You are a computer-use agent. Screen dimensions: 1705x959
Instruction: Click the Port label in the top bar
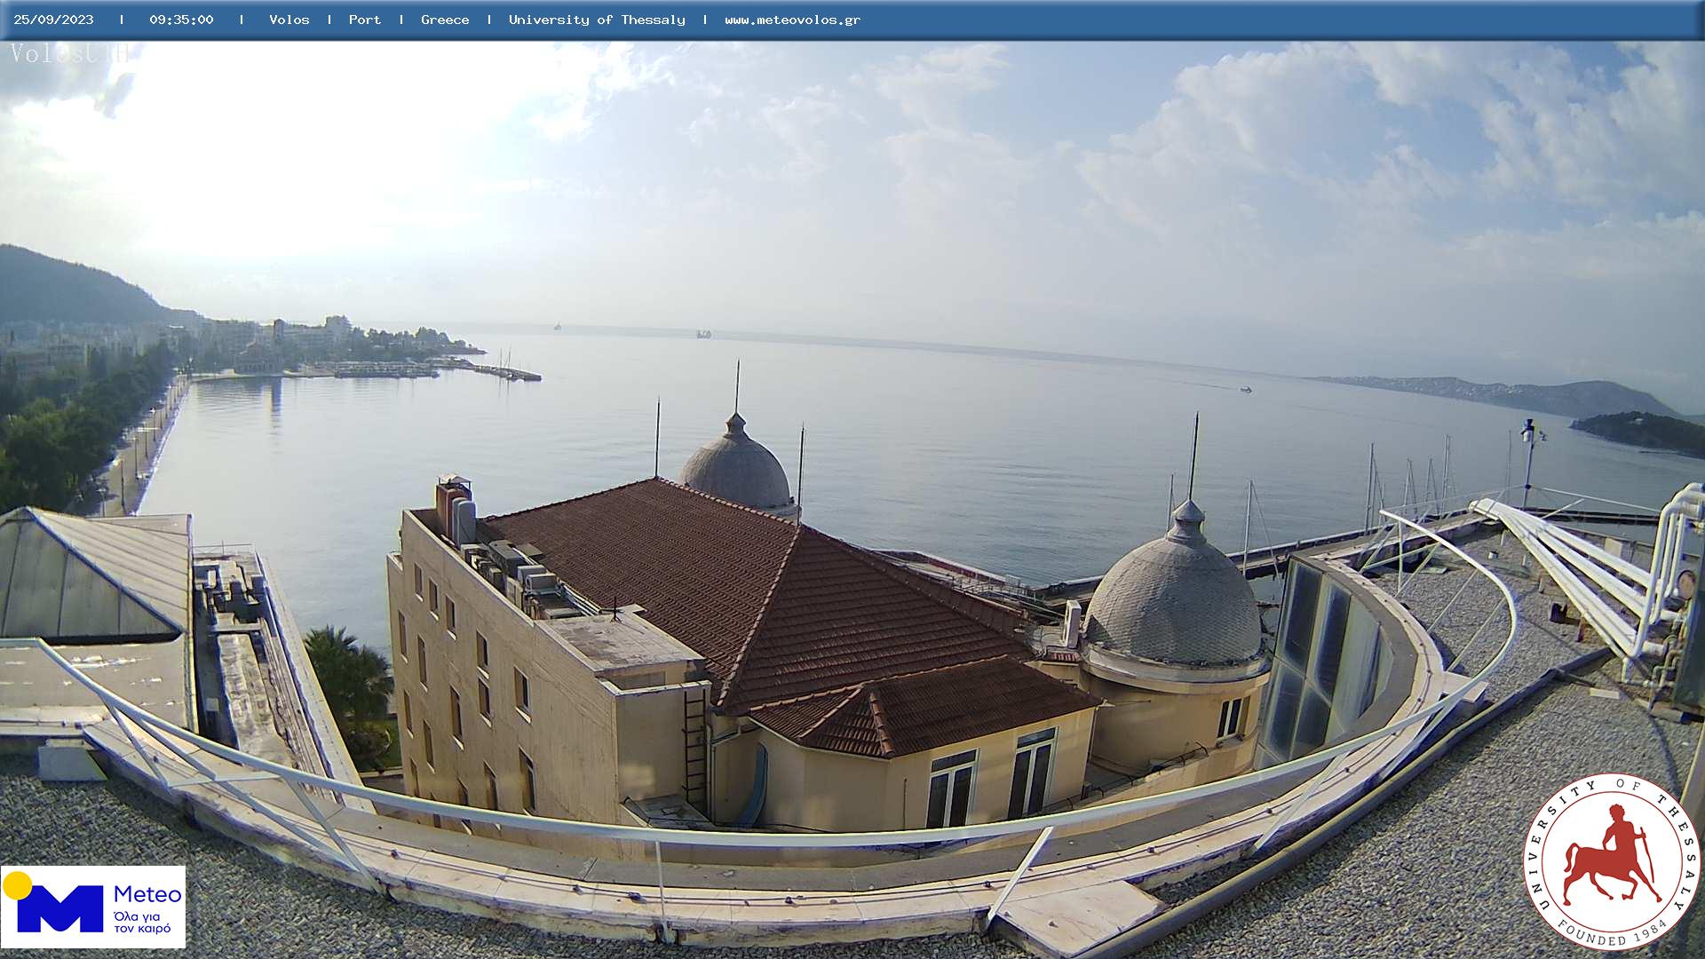364,20
